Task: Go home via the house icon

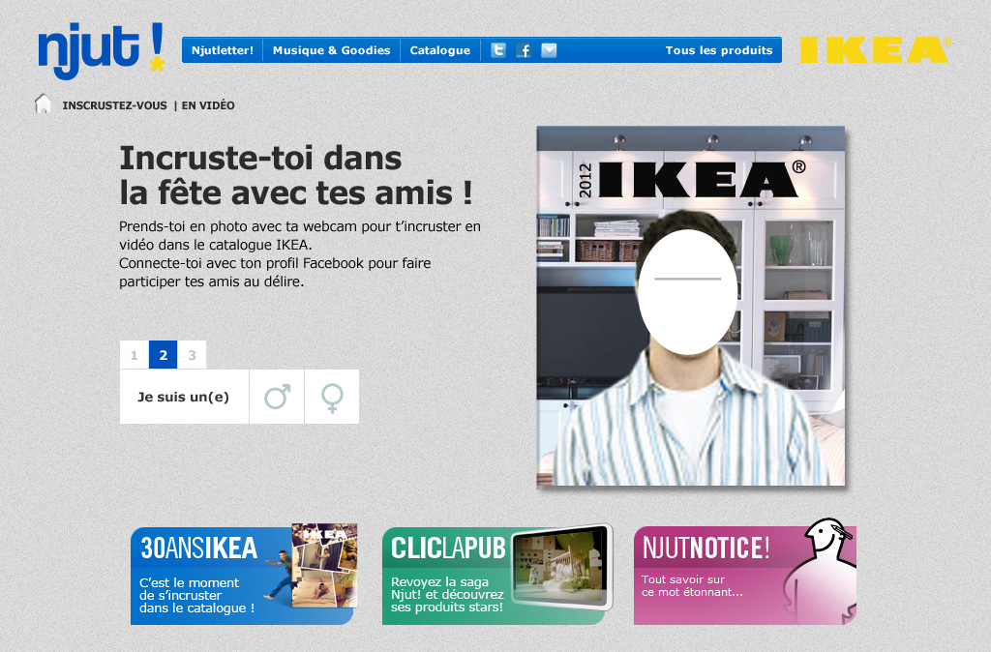Action: [x=44, y=104]
